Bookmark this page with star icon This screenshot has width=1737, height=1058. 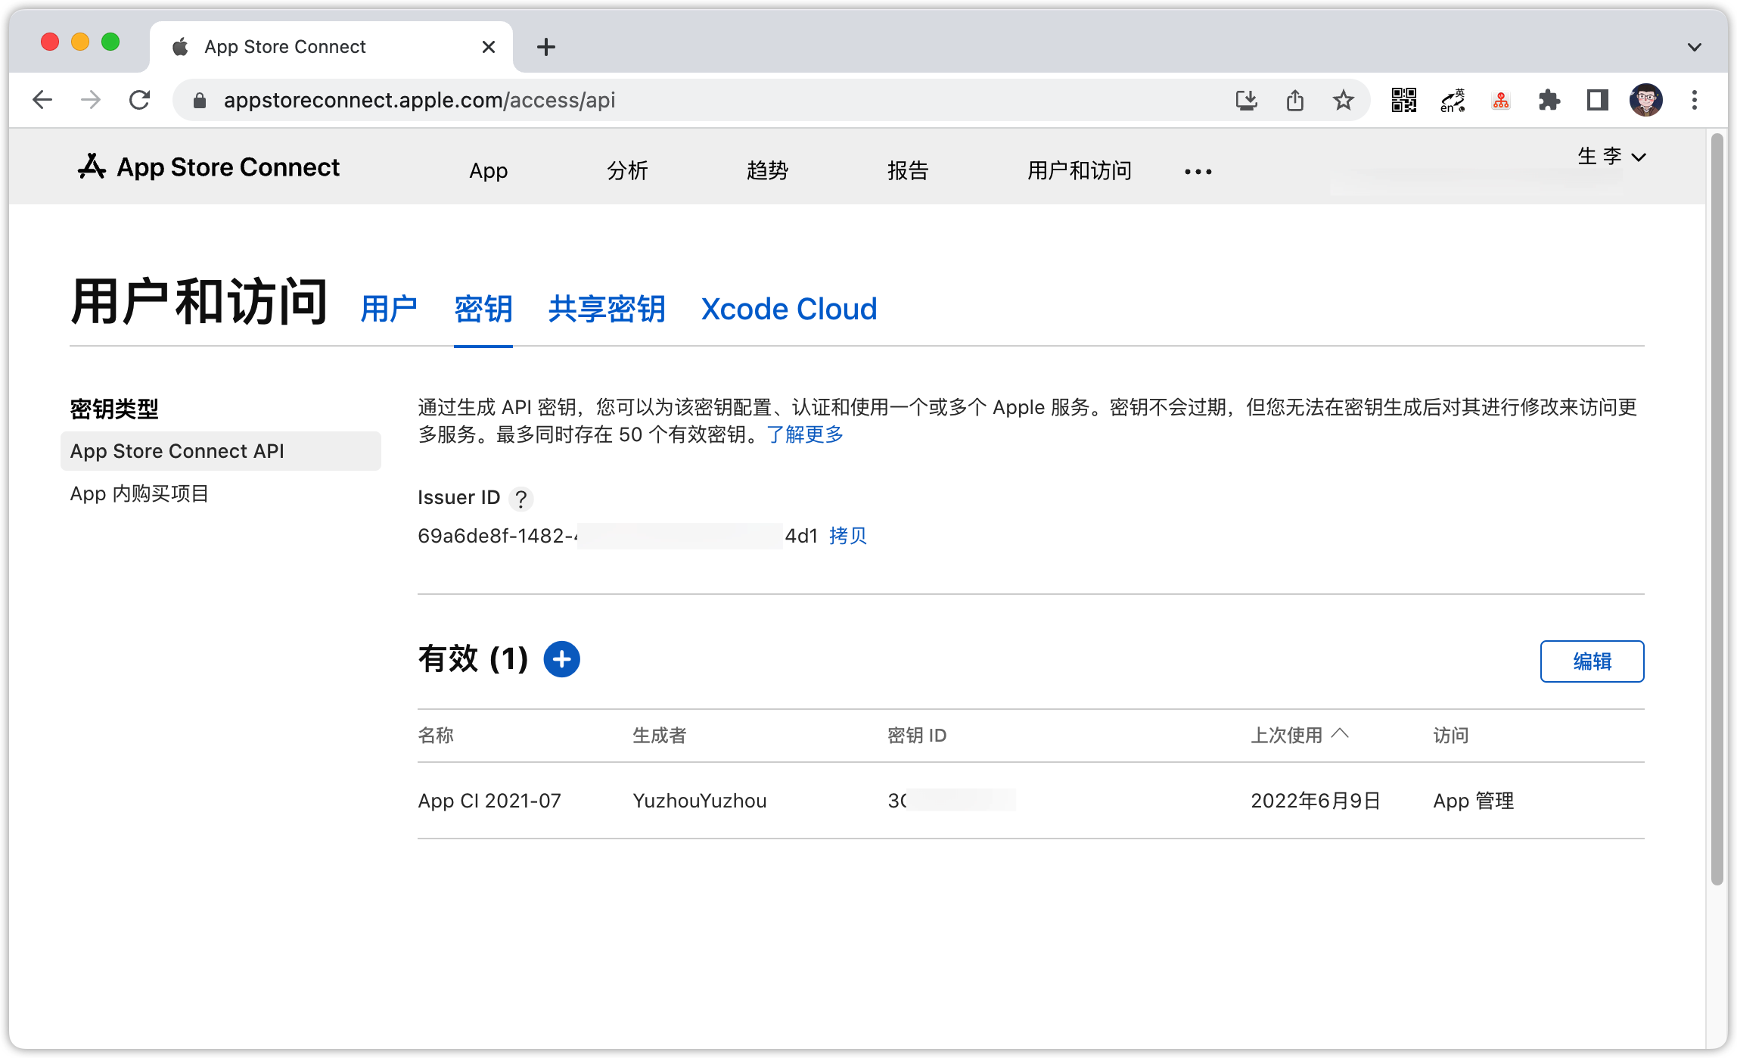point(1344,100)
